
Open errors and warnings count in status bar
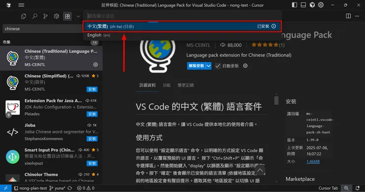[x=86, y=188]
